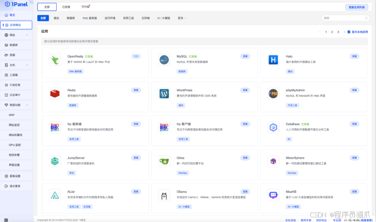Open the MaxKB app icon
Image resolution: width=376 pixels, height=222 pixels.
273,195
